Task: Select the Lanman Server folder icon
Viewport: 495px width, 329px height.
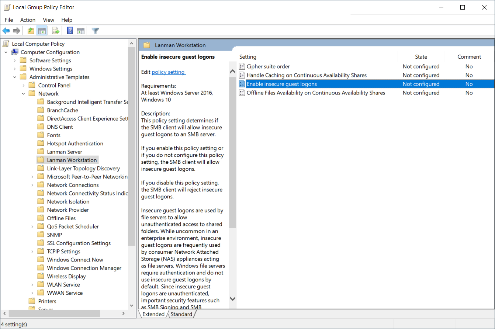Action: click(x=41, y=152)
